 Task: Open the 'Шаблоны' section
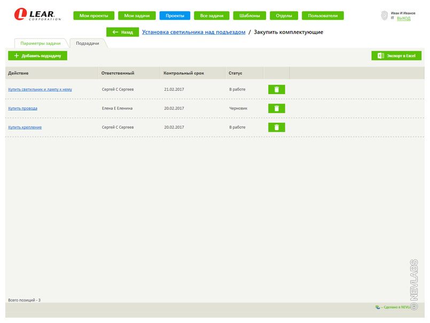pos(249,16)
